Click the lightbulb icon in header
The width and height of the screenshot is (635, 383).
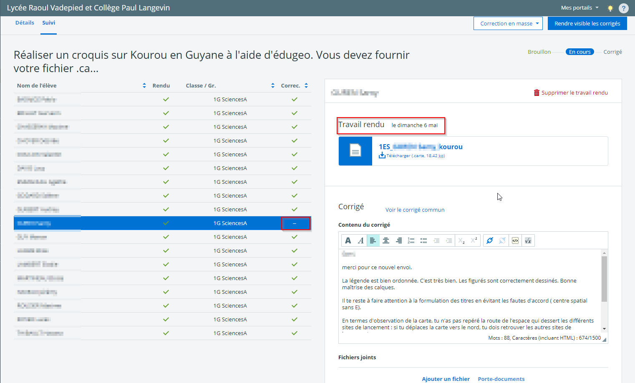click(610, 8)
